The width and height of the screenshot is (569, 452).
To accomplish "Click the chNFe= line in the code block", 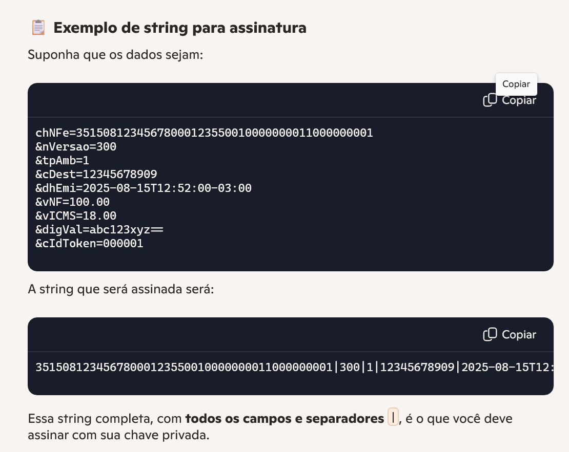I will click(204, 133).
